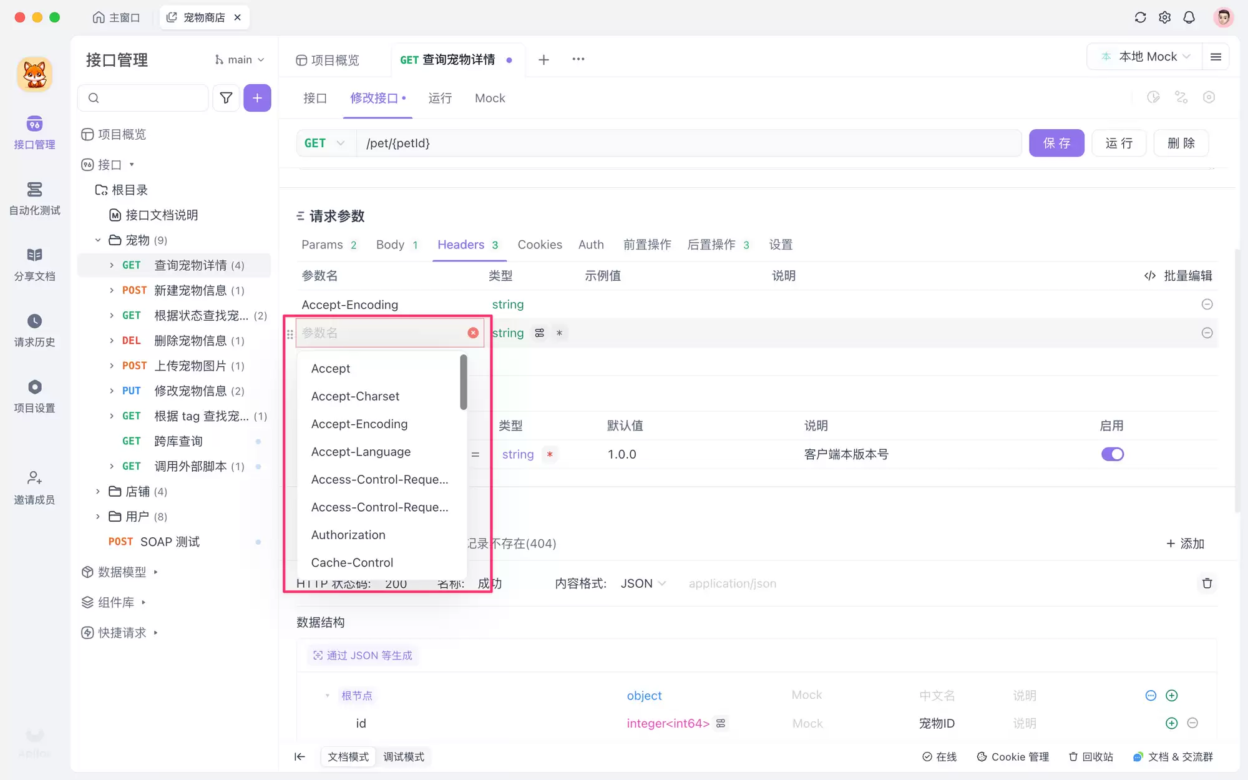Click the 保存 button
1248x780 pixels.
1056,143
